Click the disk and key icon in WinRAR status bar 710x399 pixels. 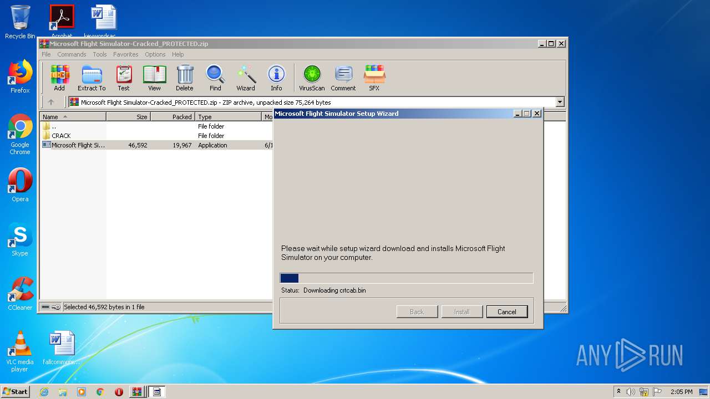50,307
